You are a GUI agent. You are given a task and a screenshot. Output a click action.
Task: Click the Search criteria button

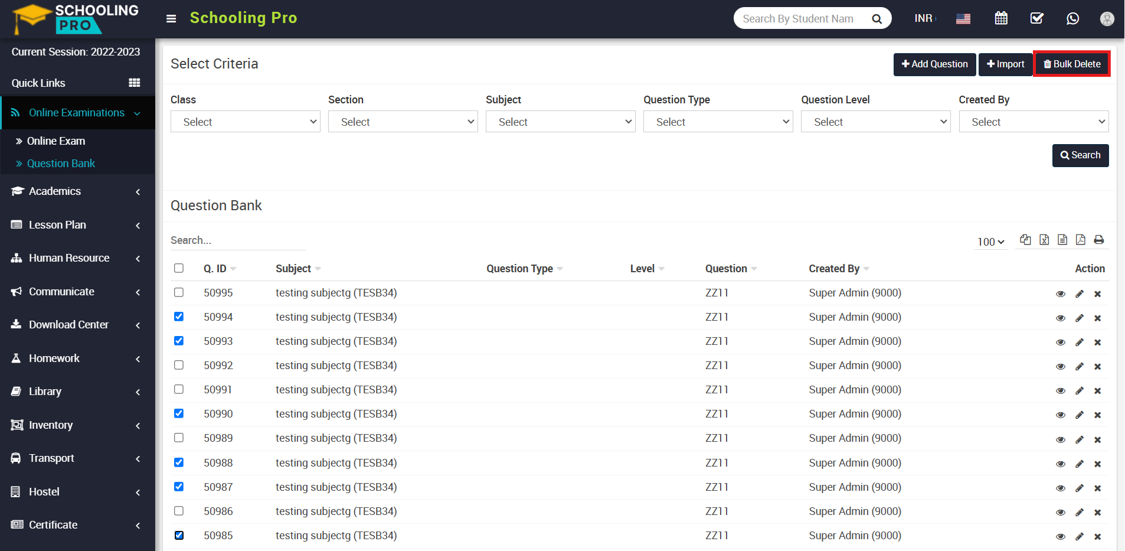(1080, 155)
